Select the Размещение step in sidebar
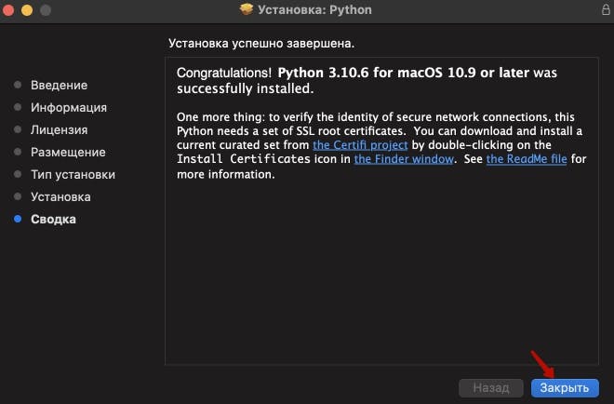 [68, 152]
